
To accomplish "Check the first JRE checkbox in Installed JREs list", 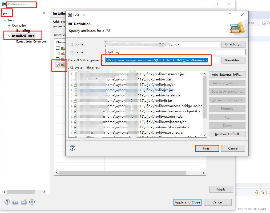I will [x=58, y=48].
